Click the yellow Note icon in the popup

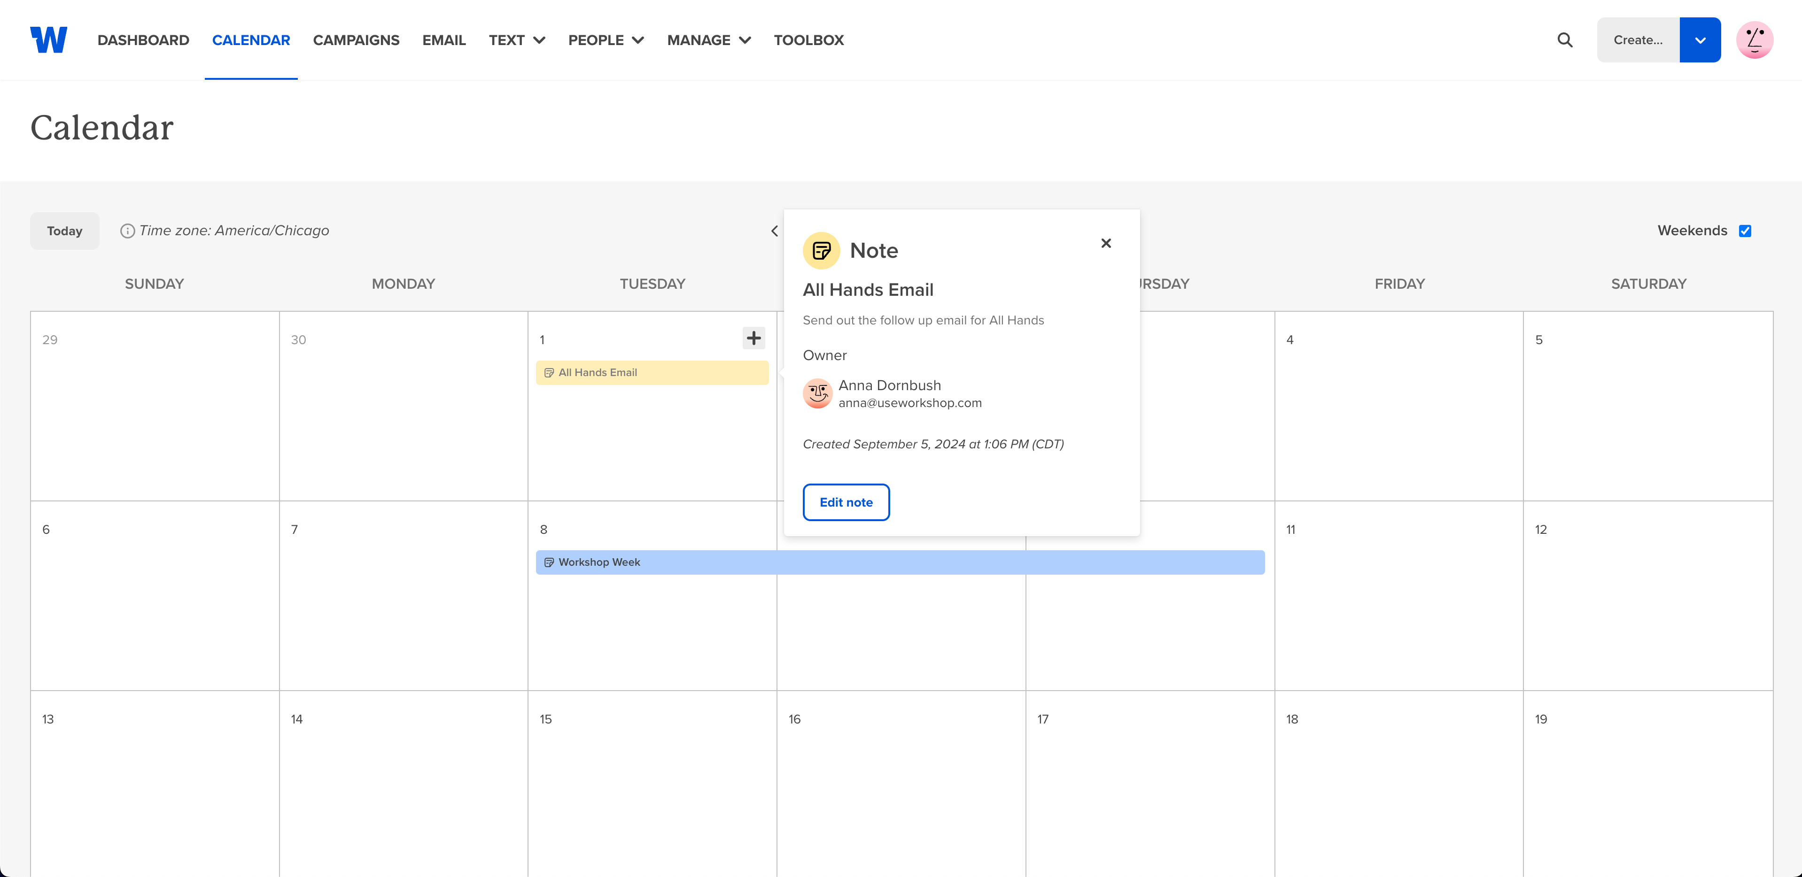tap(821, 250)
